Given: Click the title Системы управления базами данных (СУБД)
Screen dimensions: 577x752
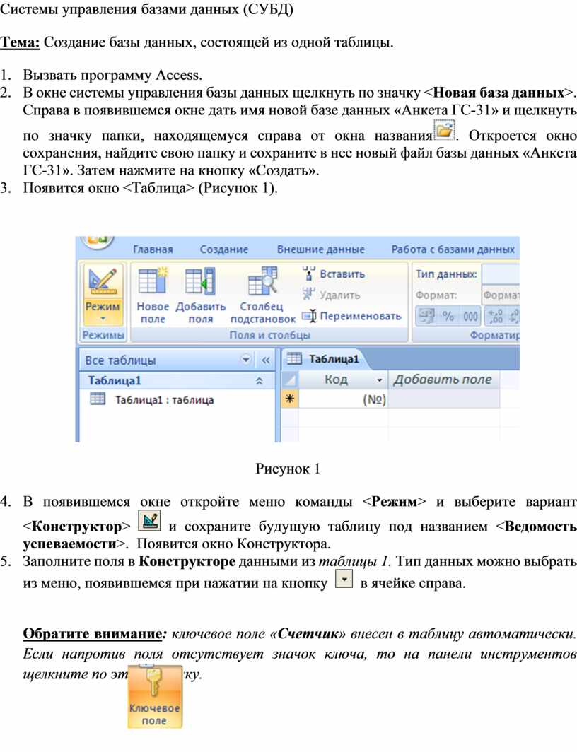Looking at the screenshot, I should pyautogui.click(x=146, y=9).
